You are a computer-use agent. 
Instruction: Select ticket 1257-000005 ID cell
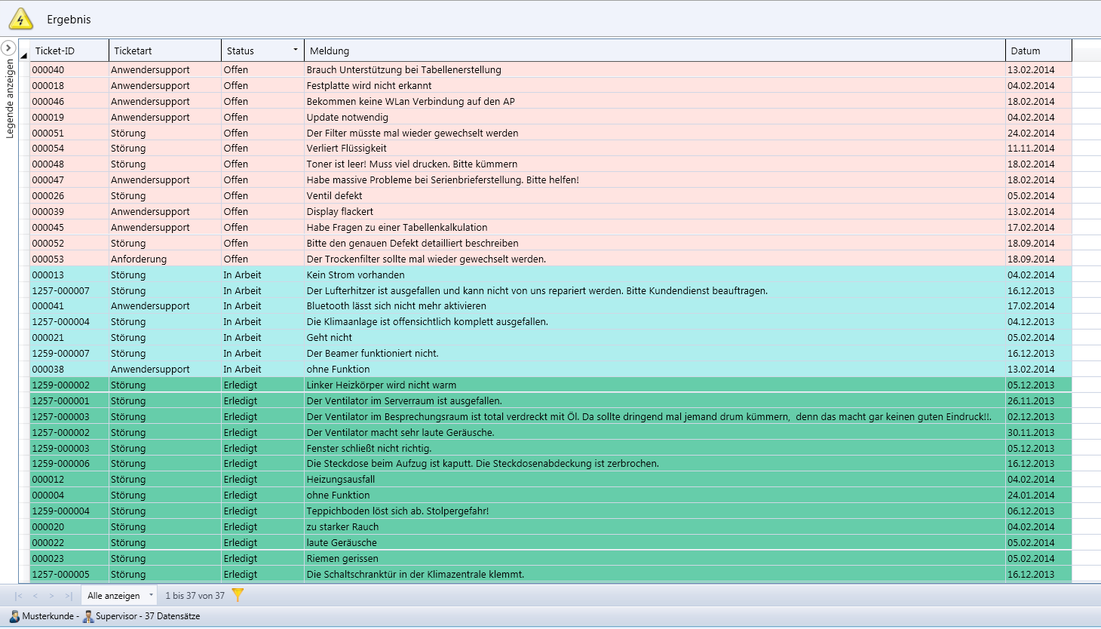tap(69, 574)
